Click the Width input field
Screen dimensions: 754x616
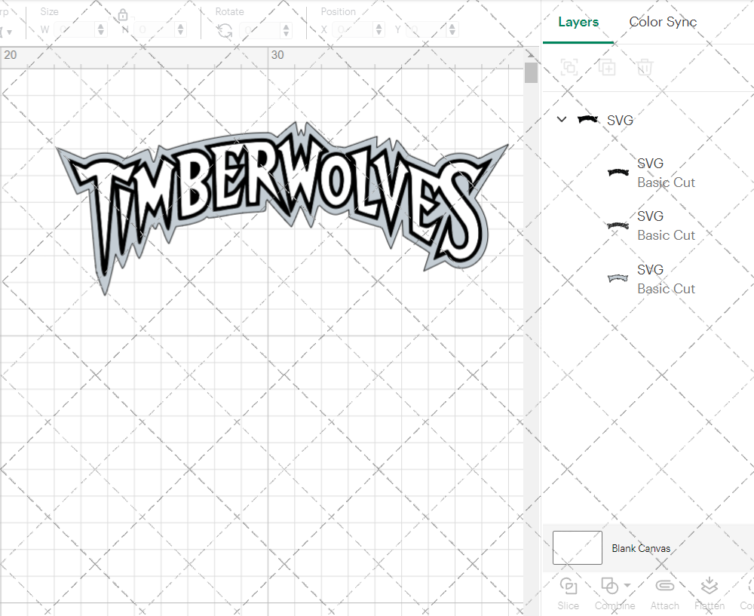pyautogui.click(x=75, y=30)
